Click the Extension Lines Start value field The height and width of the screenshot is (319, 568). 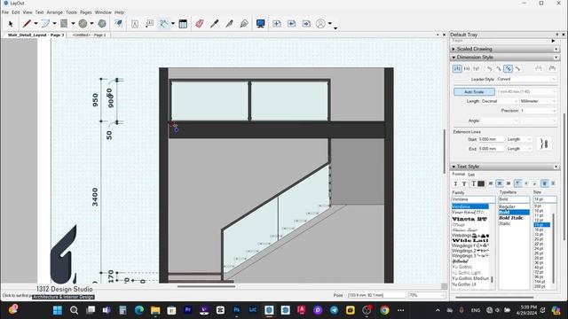coord(491,139)
